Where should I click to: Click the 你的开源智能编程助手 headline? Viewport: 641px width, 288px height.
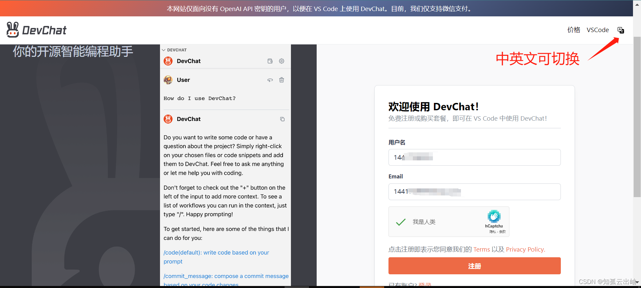[73, 51]
